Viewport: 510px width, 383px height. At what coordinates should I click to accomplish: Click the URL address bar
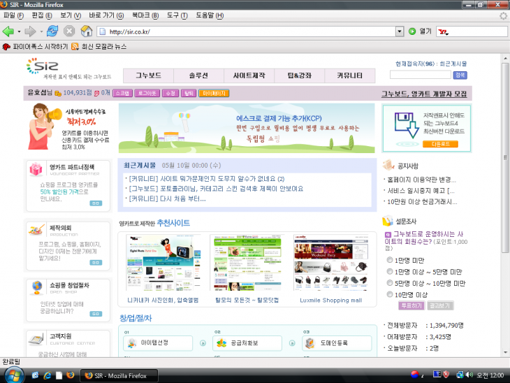pos(247,31)
